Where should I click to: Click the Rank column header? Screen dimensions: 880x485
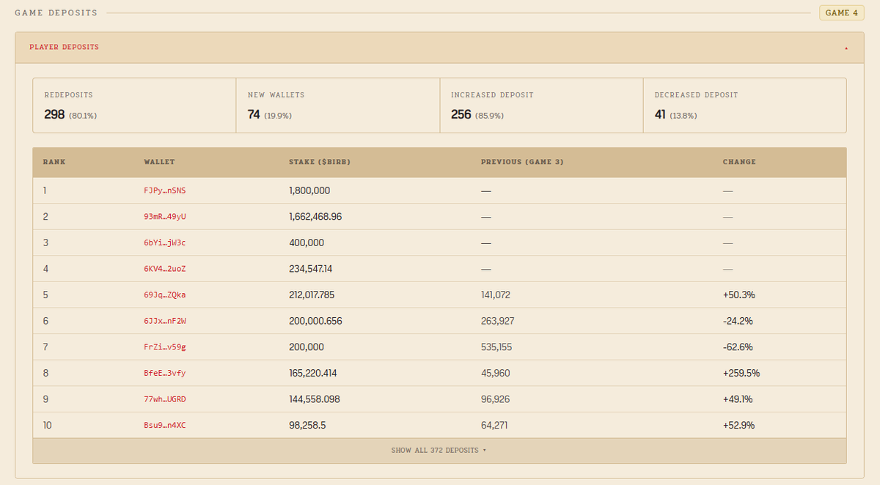[54, 162]
